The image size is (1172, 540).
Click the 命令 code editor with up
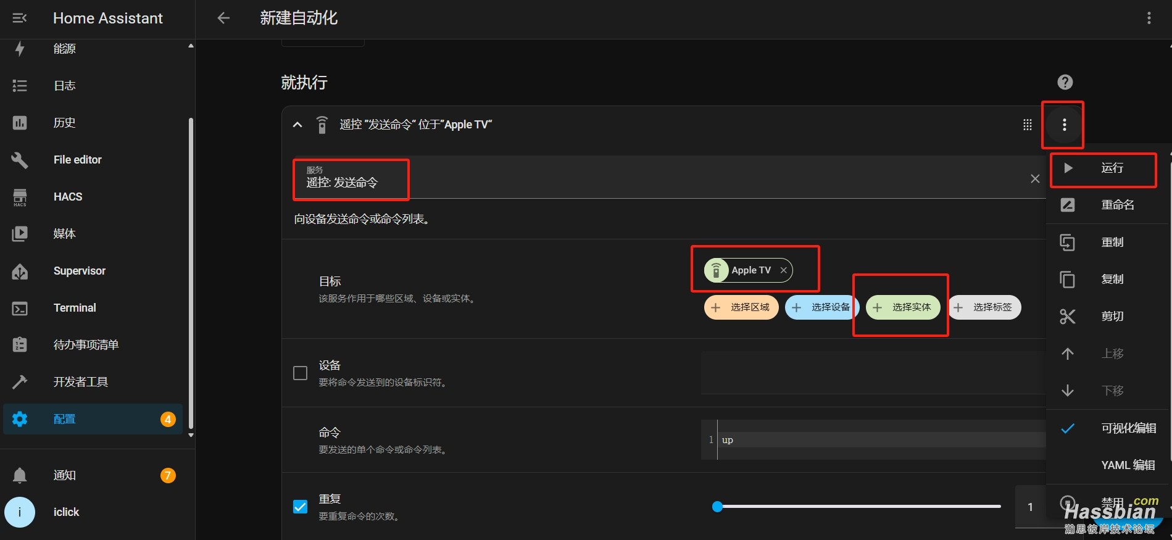click(873, 439)
